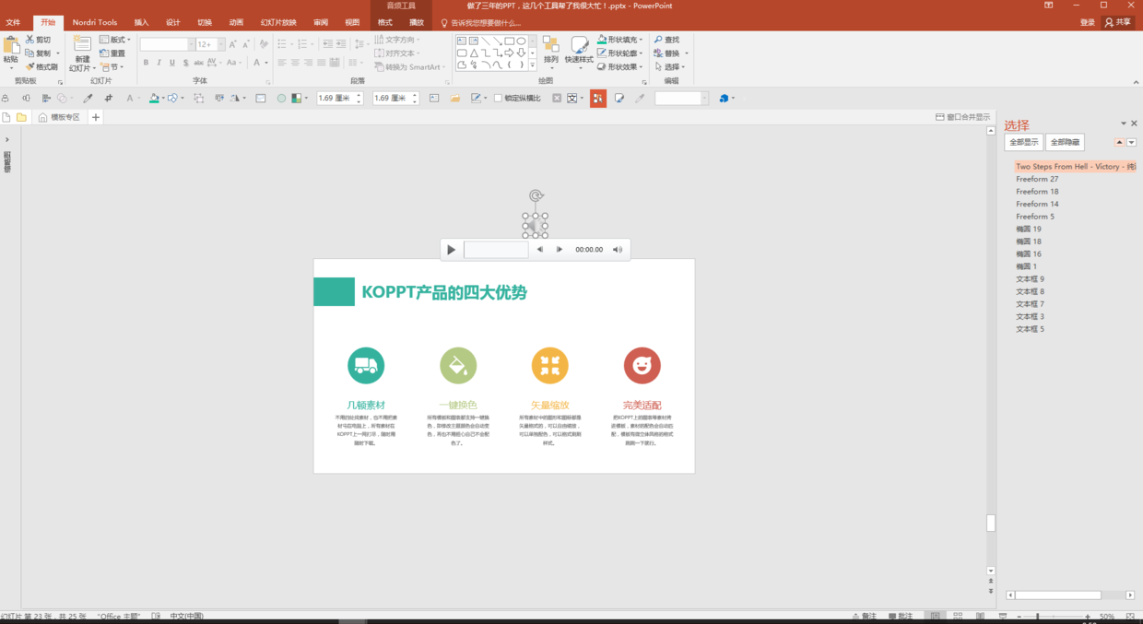
Task: Skip audio forward with forward button
Action: (559, 249)
